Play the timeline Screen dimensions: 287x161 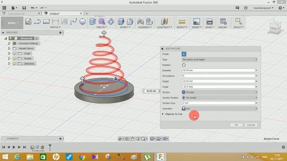click(14, 147)
